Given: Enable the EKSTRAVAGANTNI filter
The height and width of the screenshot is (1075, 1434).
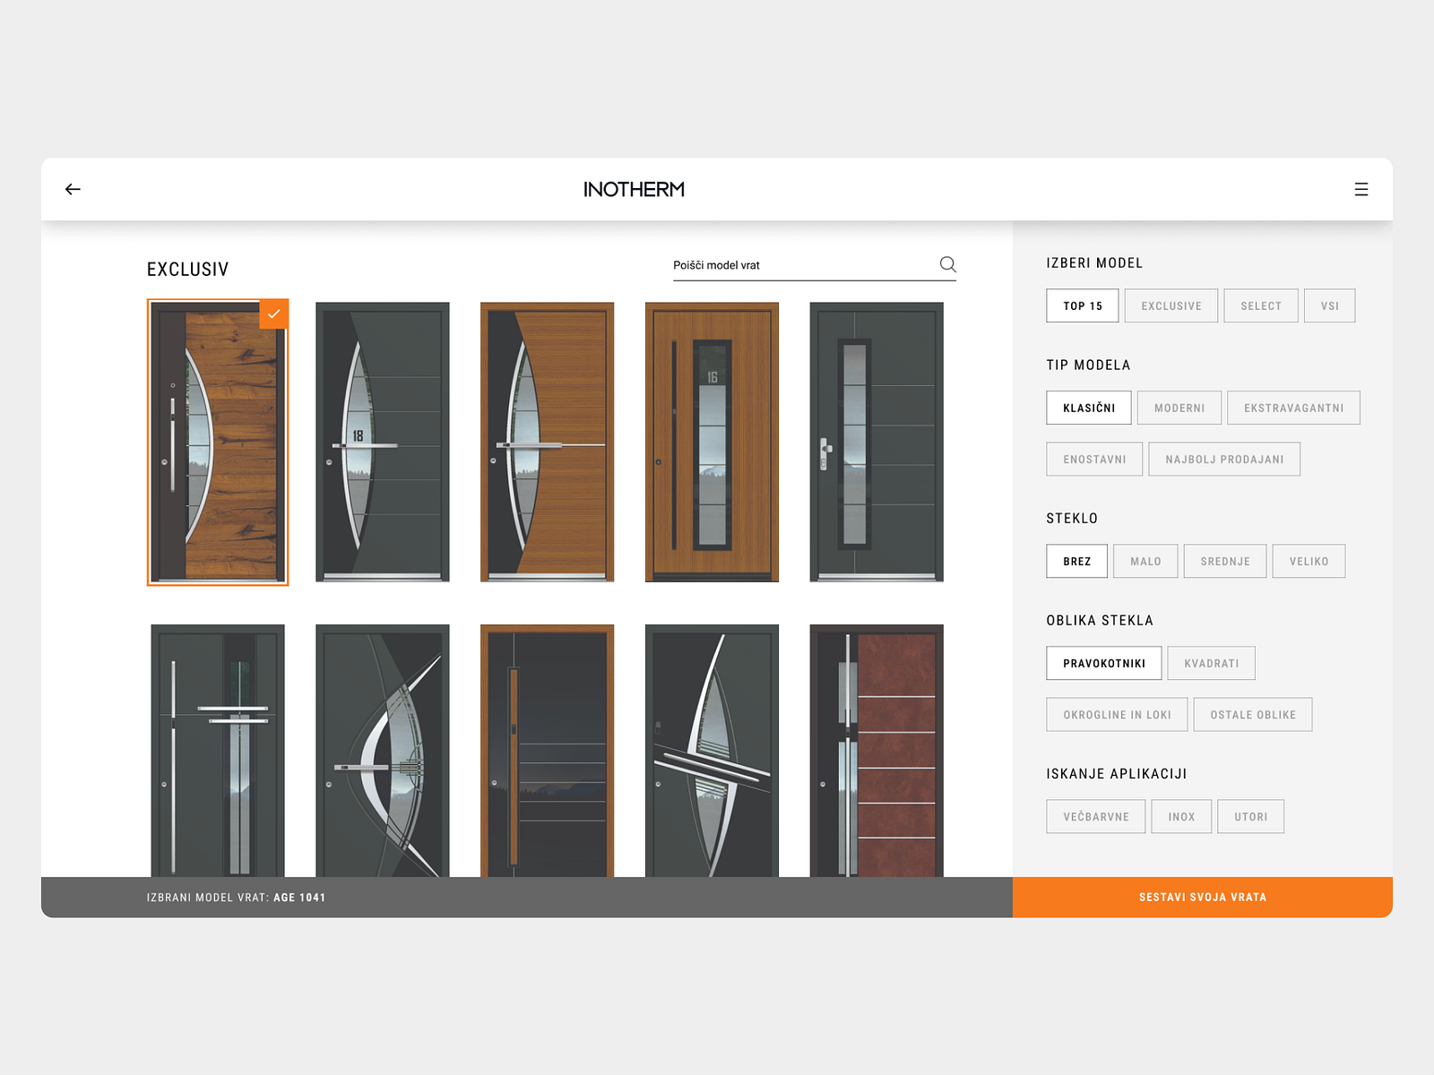Looking at the screenshot, I should click(1293, 408).
